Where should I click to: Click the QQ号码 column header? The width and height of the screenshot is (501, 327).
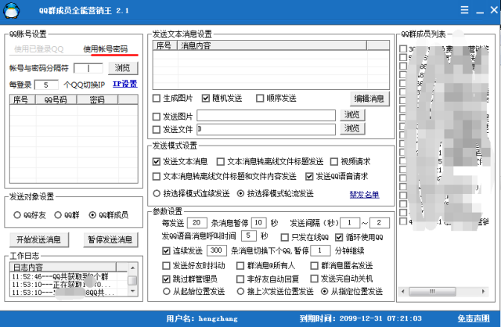click(x=56, y=99)
